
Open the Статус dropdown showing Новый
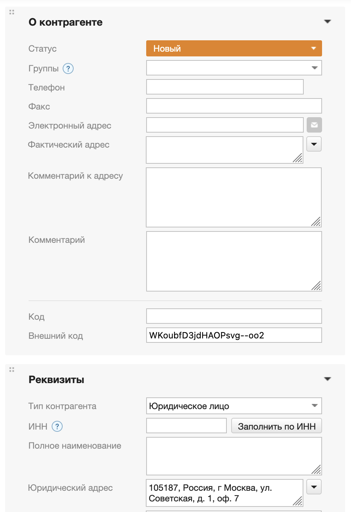coord(234,48)
